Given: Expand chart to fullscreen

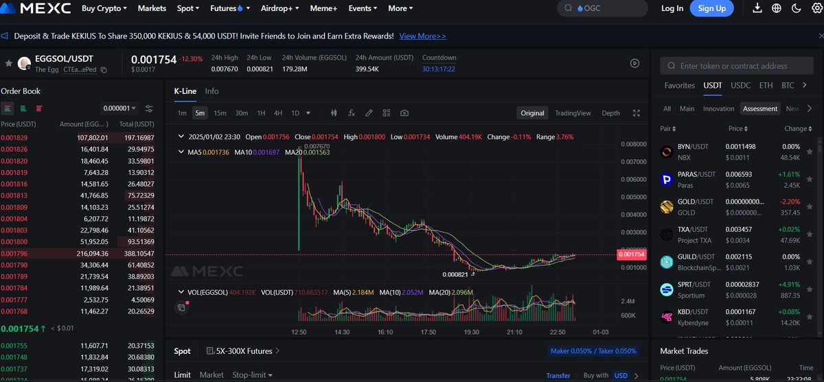Looking at the screenshot, I should pos(637,113).
